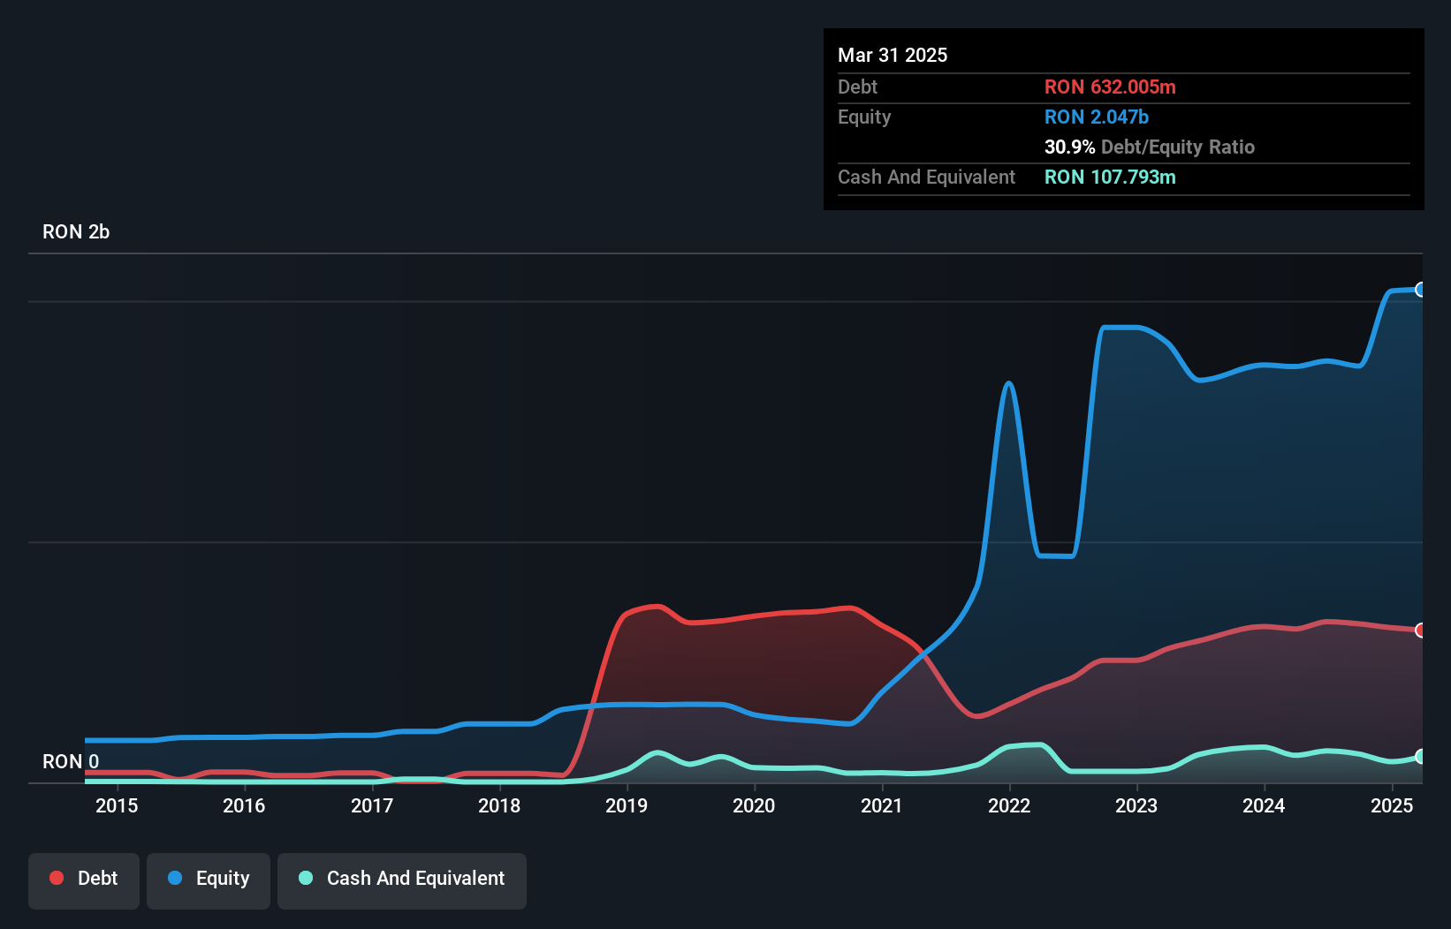Select the 2016 x-axis label
Viewport: 1451px width, 929px height.
pos(244,805)
